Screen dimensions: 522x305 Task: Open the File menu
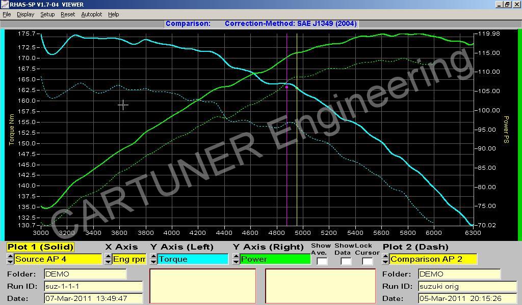pos(7,14)
